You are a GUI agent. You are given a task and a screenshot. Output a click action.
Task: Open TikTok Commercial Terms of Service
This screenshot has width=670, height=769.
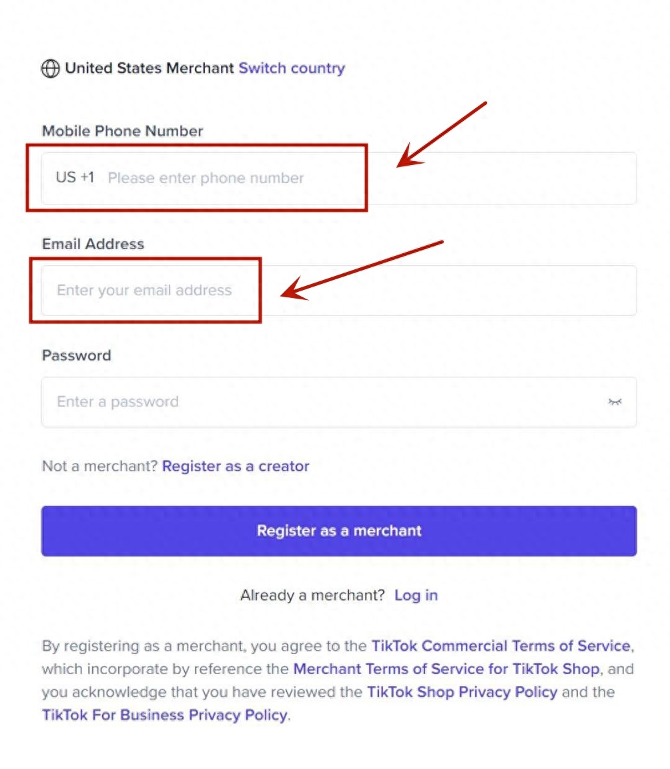point(500,646)
